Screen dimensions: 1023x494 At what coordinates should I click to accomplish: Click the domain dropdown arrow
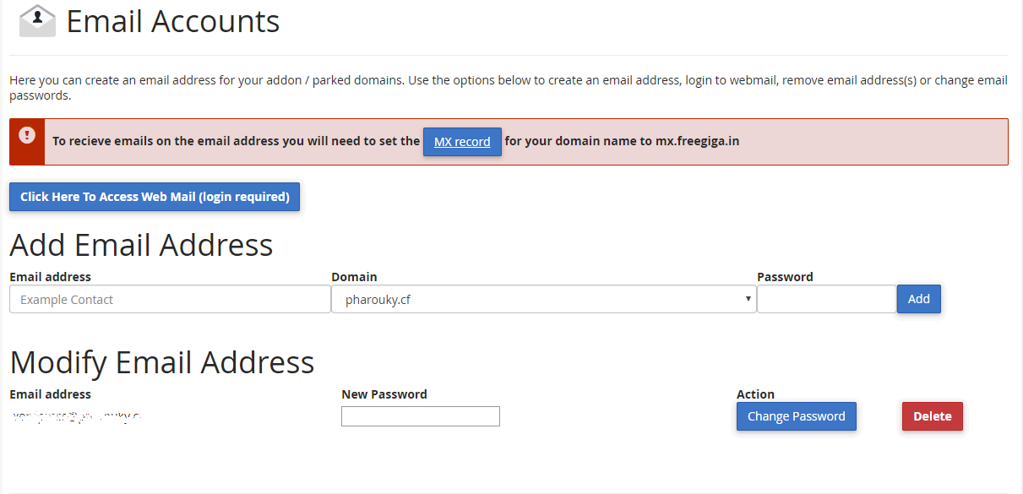(748, 299)
